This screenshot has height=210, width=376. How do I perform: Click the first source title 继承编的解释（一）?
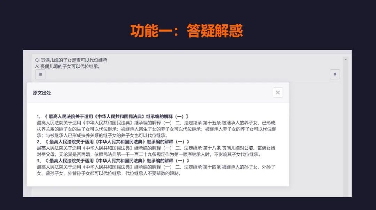point(117,116)
